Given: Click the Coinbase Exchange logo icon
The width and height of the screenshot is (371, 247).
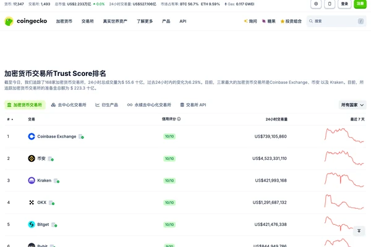Looking at the screenshot, I should click(32, 136).
